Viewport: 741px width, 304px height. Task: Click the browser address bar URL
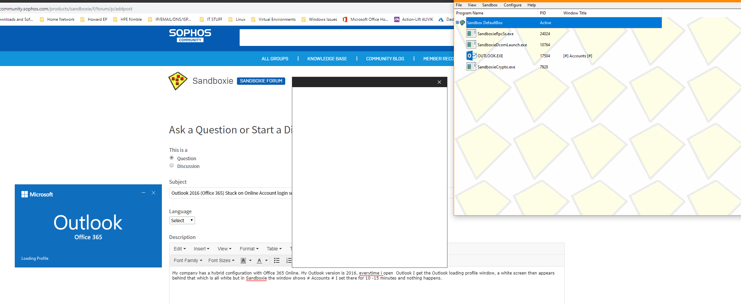click(x=66, y=9)
